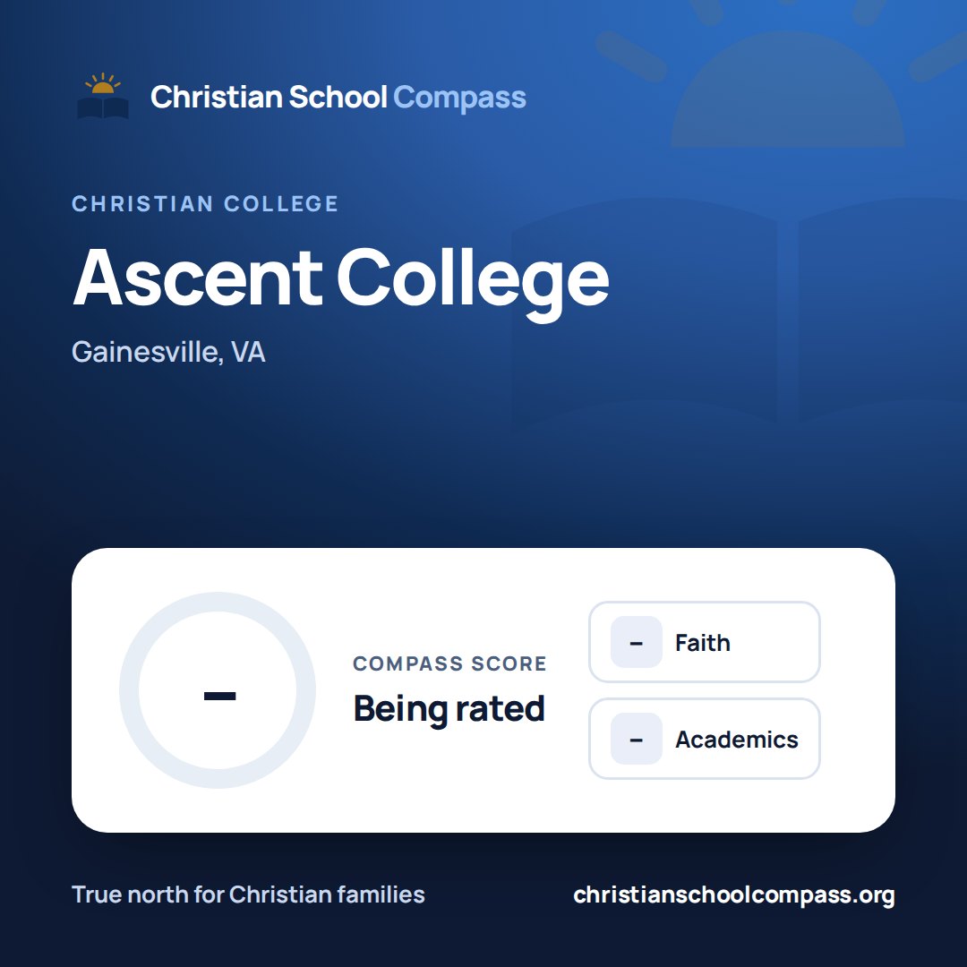This screenshot has height=967, width=967.
Task: Click the Academics score dash badge
Action: pyautogui.click(x=636, y=739)
